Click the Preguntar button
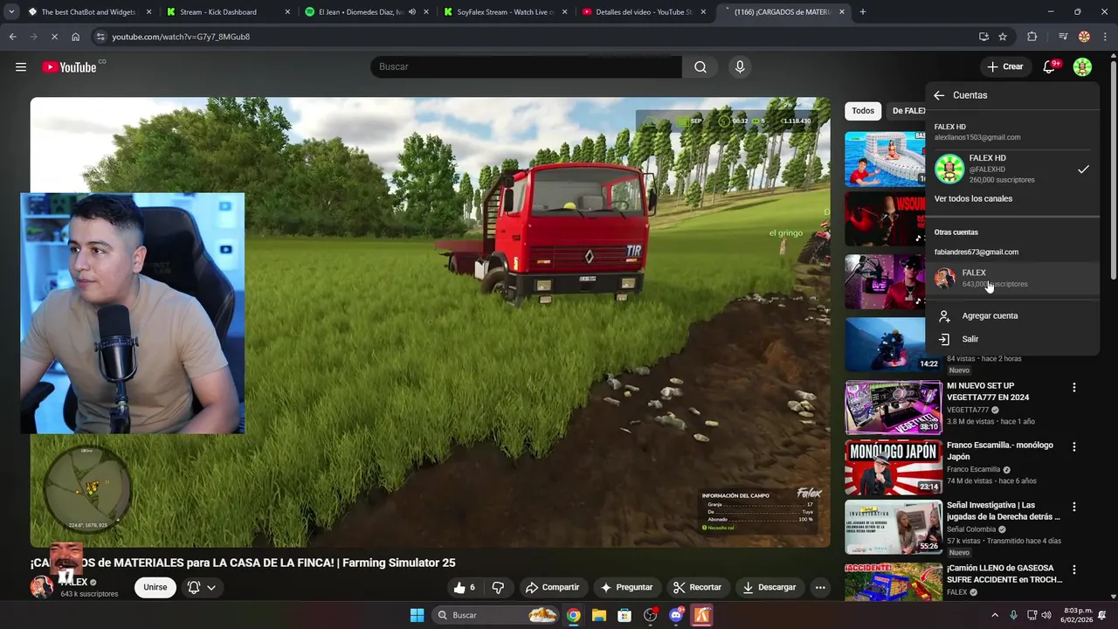This screenshot has width=1118, height=629. [x=626, y=587]
